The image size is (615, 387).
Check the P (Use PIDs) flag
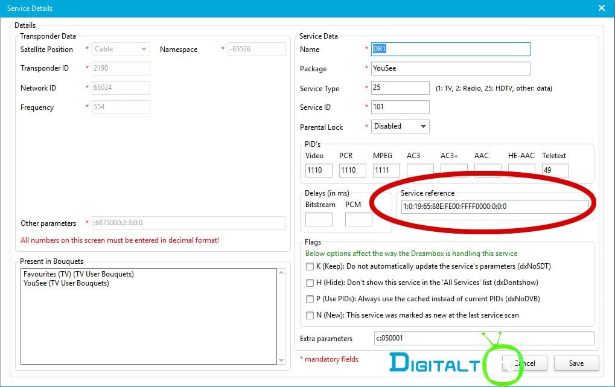point(310,299)
